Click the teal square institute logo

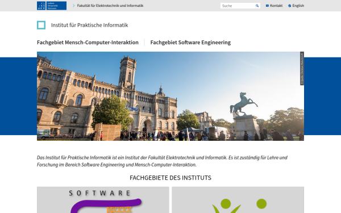pyautogui.click(x=41, y=25)
